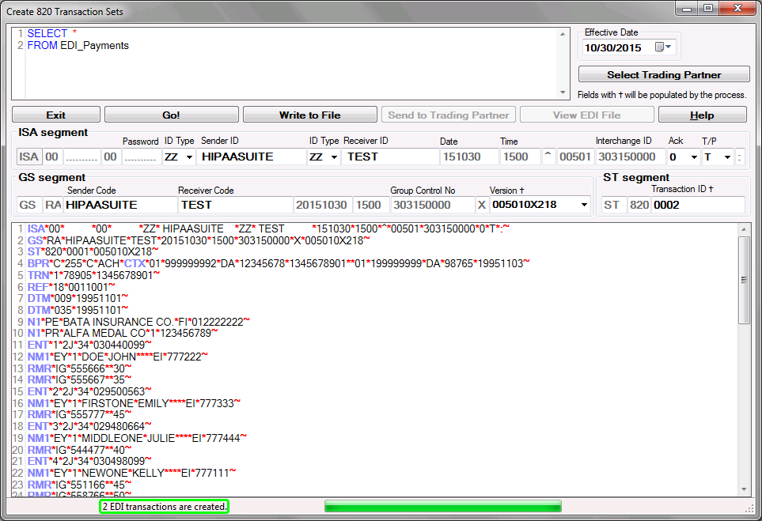Select the ST Transaction ID field

(x=698, y=206)
